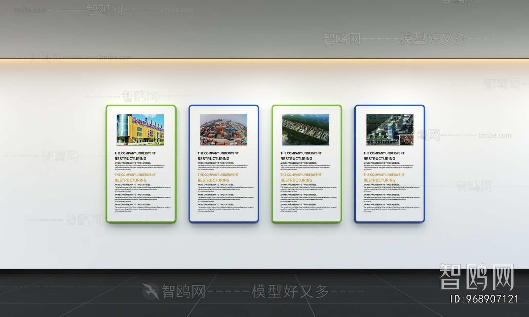
Task: Click the small inset photo on fourth panel image
Action: click(406, 140)
